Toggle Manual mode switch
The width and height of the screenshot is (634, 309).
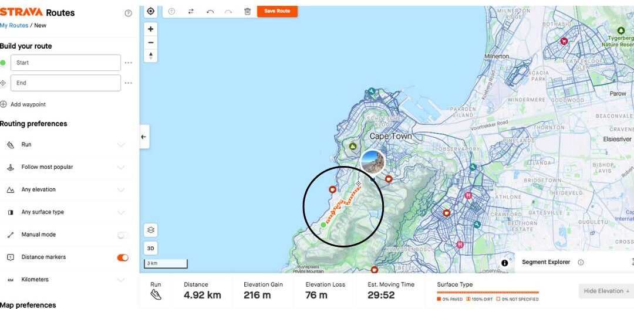pos(123,235)
